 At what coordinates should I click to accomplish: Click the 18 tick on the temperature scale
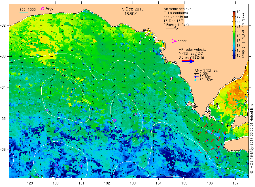point(238,41)
